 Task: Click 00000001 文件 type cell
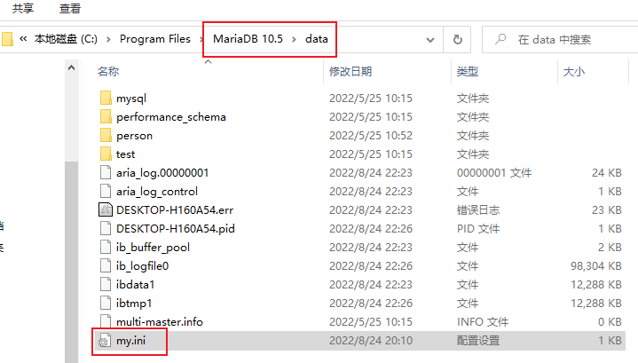click(494, 173)
